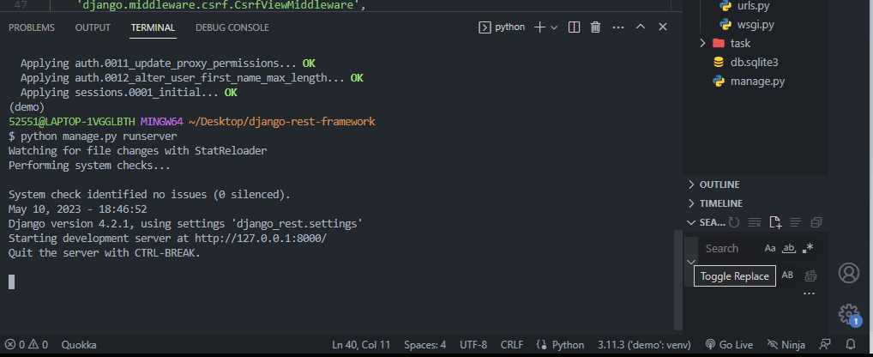873x357 pixels.
Task: Create a new terminal with plus icon
Action: pos(539,27)
